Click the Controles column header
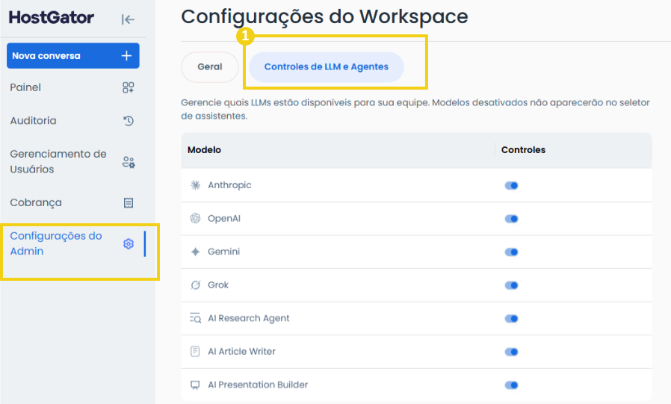Image resolution: width=671 pixels, height=404 pixels. [523, 150]
